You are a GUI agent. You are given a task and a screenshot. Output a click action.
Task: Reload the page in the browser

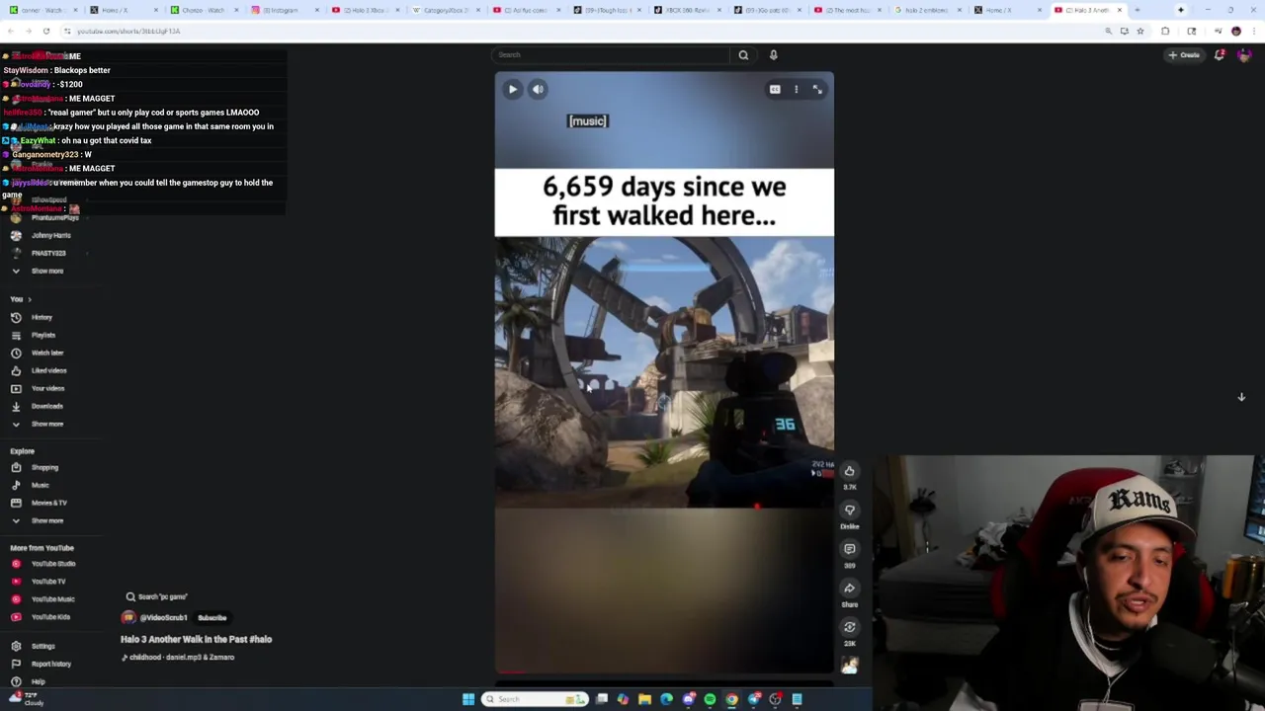point(45,31)
